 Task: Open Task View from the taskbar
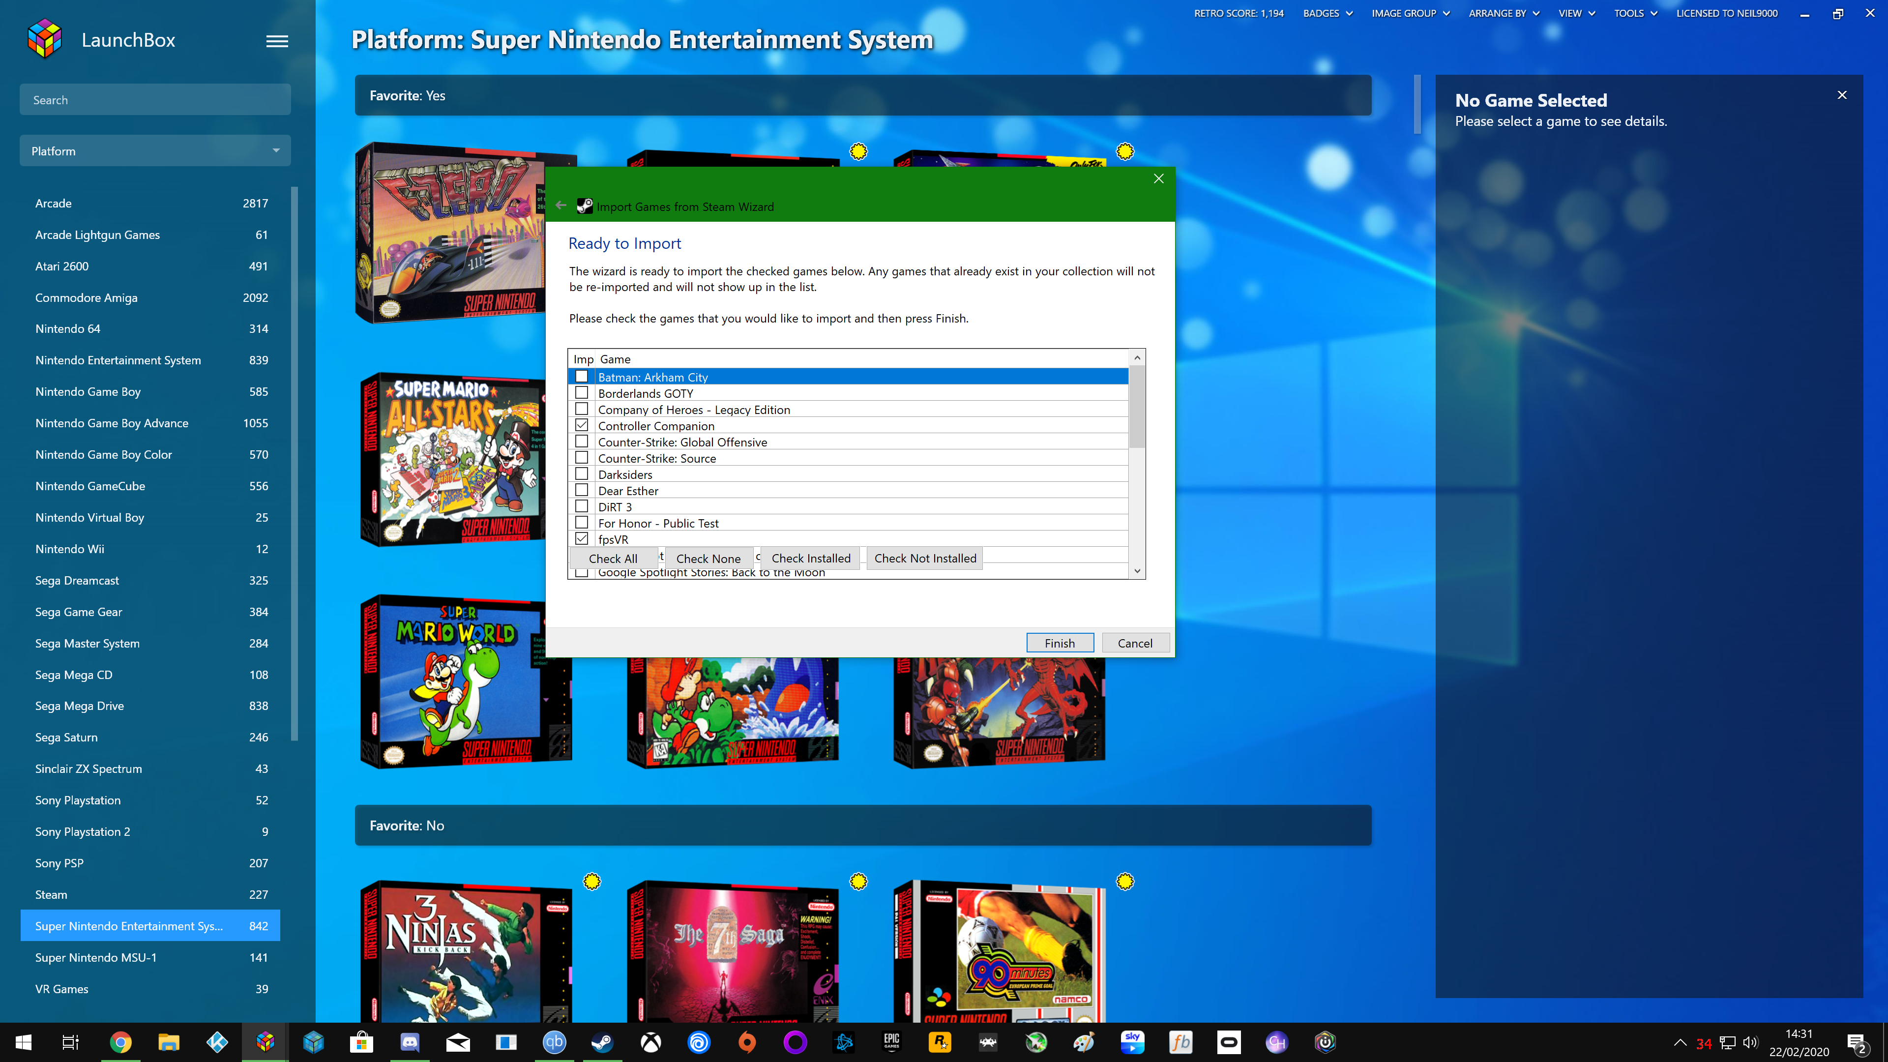click(x=70, y=1042)
